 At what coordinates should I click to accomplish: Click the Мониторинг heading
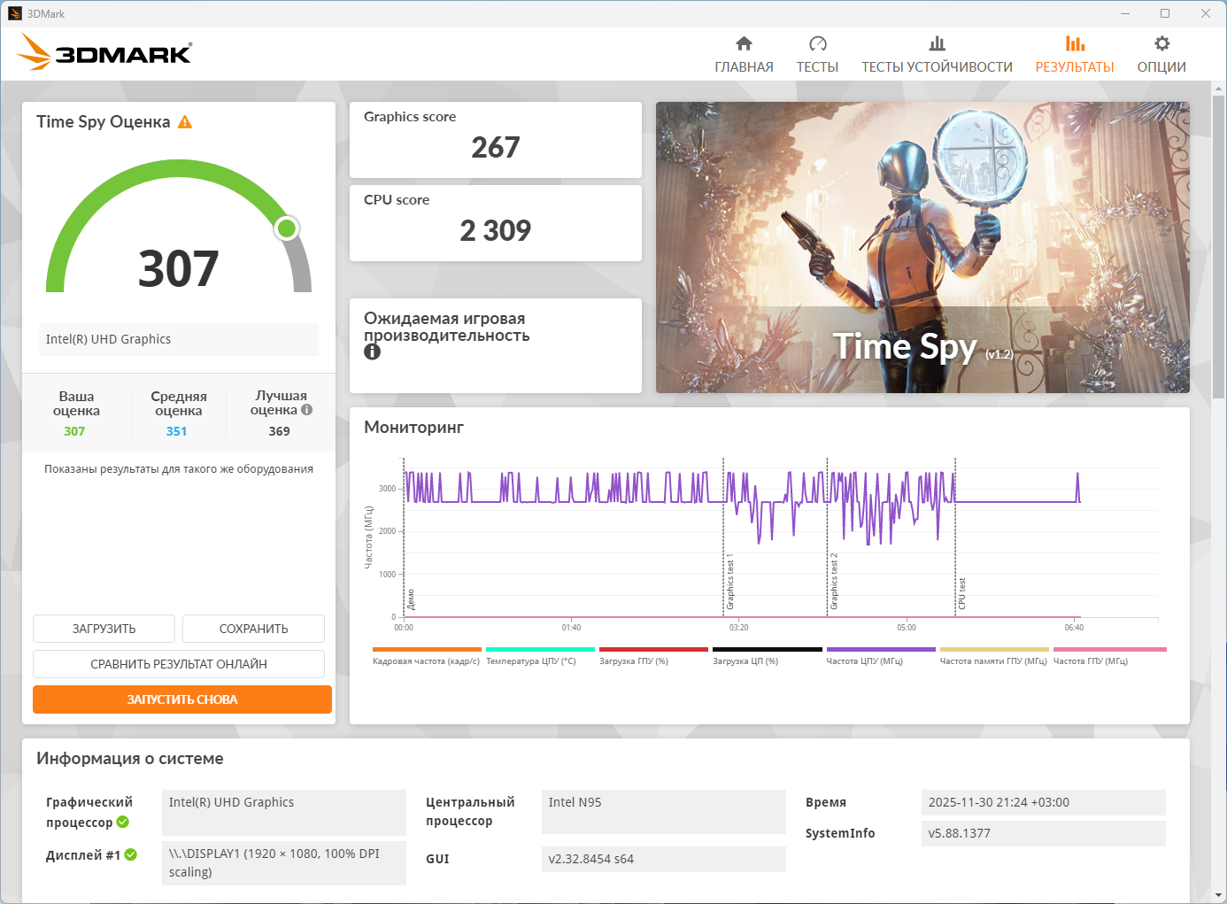click(413, 428)
